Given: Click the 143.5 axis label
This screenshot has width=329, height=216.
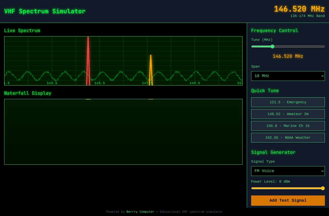Looking at the screenshot, I should coord(52,83).
